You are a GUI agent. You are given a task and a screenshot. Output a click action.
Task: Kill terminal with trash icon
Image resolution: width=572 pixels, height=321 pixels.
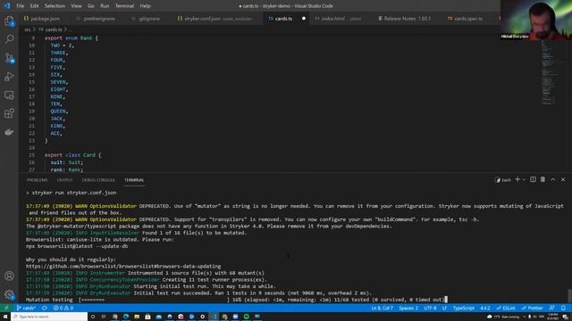543,179
